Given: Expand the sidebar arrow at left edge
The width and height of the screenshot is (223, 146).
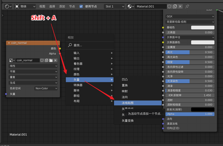Looking at the screenshot, I should tap(2, 15).
